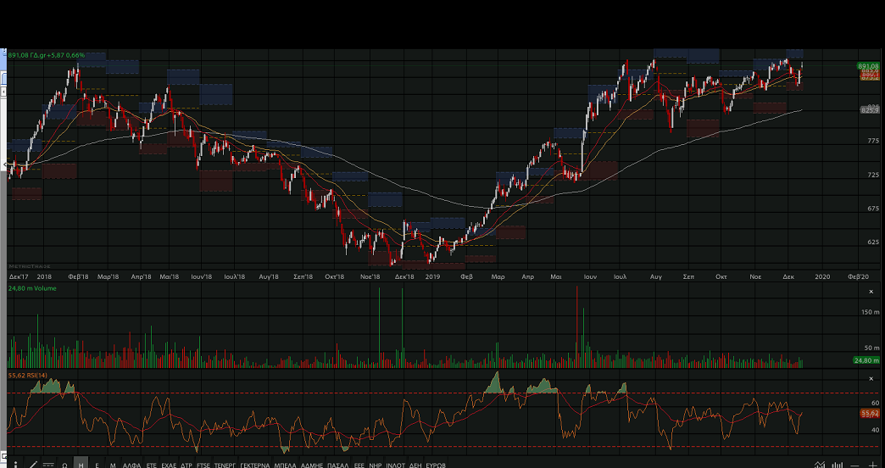This screenshot has width=885, height=468.
Task: Switch to the FTSE symbol tab
Action: [203, 465]
